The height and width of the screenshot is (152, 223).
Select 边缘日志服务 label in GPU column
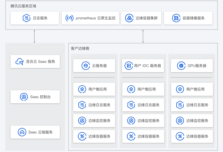point(197,105)
